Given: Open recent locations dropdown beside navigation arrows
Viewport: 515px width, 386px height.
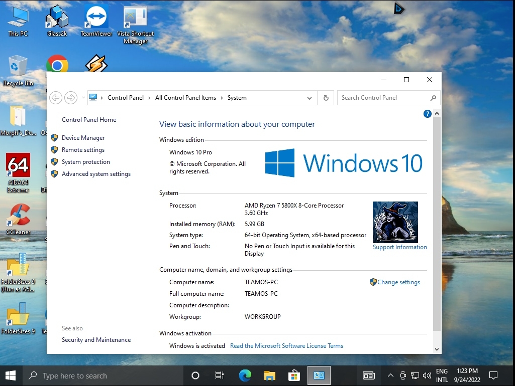Looking at the screenshot, I should pos(83,98).
